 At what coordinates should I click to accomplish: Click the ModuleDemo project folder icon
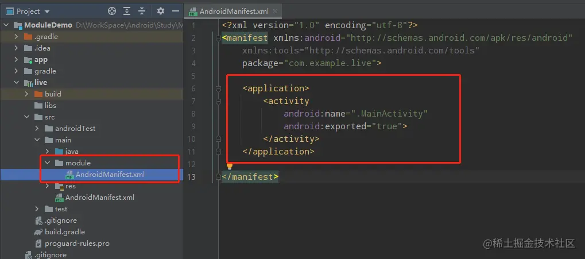coord(18,25)
